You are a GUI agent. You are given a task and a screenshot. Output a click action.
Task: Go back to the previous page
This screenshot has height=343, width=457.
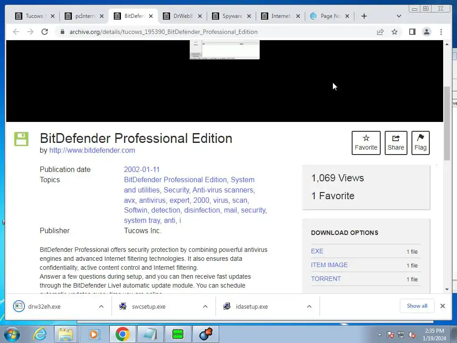(16, 32)
